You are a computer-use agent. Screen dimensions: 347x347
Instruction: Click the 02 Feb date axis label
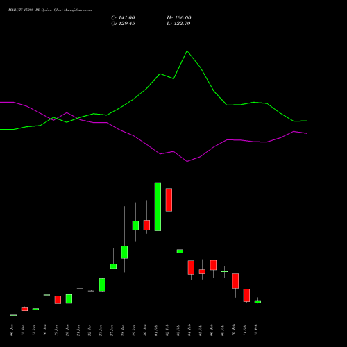(x=167, y=330)
